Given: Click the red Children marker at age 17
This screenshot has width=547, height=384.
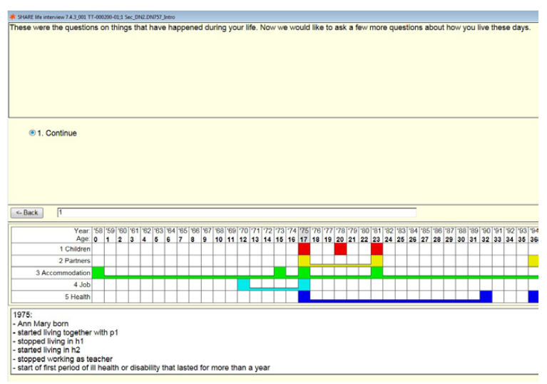Looking at the screenshot, I should [304, 249].
